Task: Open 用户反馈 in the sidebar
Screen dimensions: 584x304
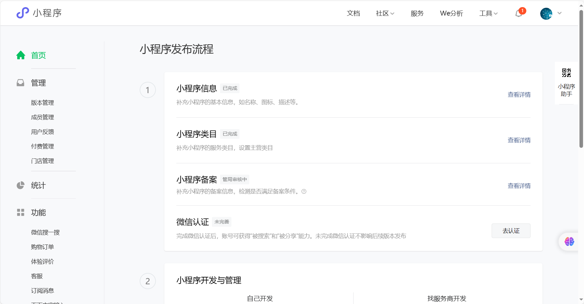Action: [42, 132]
